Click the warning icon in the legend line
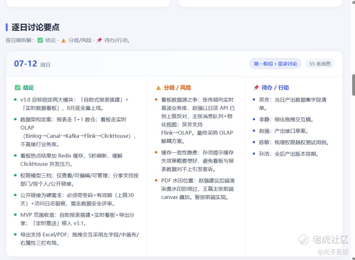This screenshot has height=260, width=355. pyautogui.click(x=64, y=40)
